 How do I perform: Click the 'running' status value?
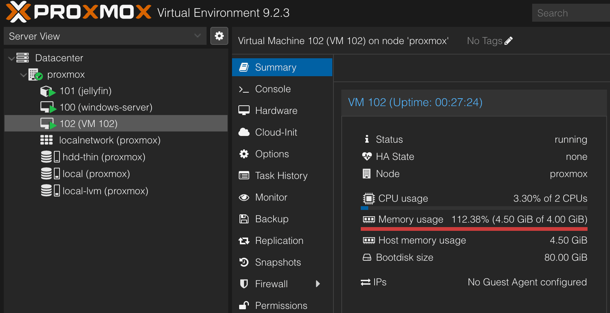571,139
